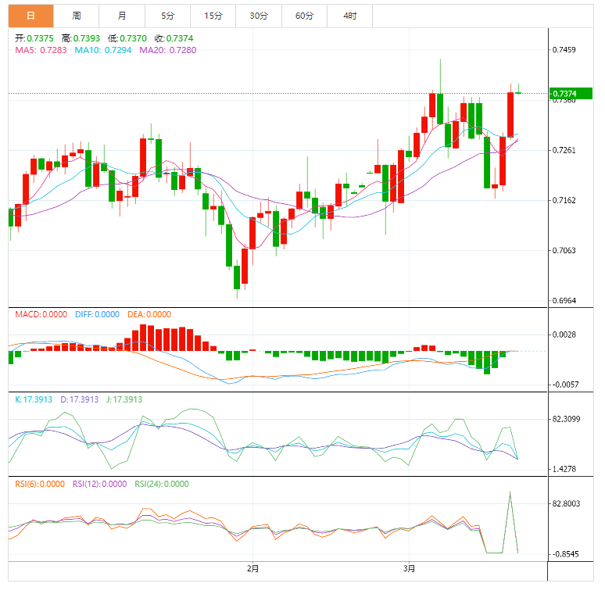Click the MACD:0.0000 indicator label
The image size is (605, 594).
pyautogui.click(x=41, y=314)
